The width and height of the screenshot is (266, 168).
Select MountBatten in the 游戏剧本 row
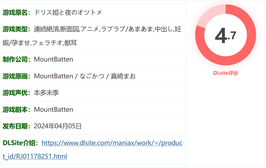click(53, 110)
